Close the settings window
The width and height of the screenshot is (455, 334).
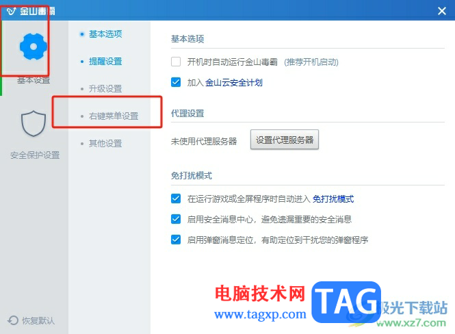pos(441,11)
